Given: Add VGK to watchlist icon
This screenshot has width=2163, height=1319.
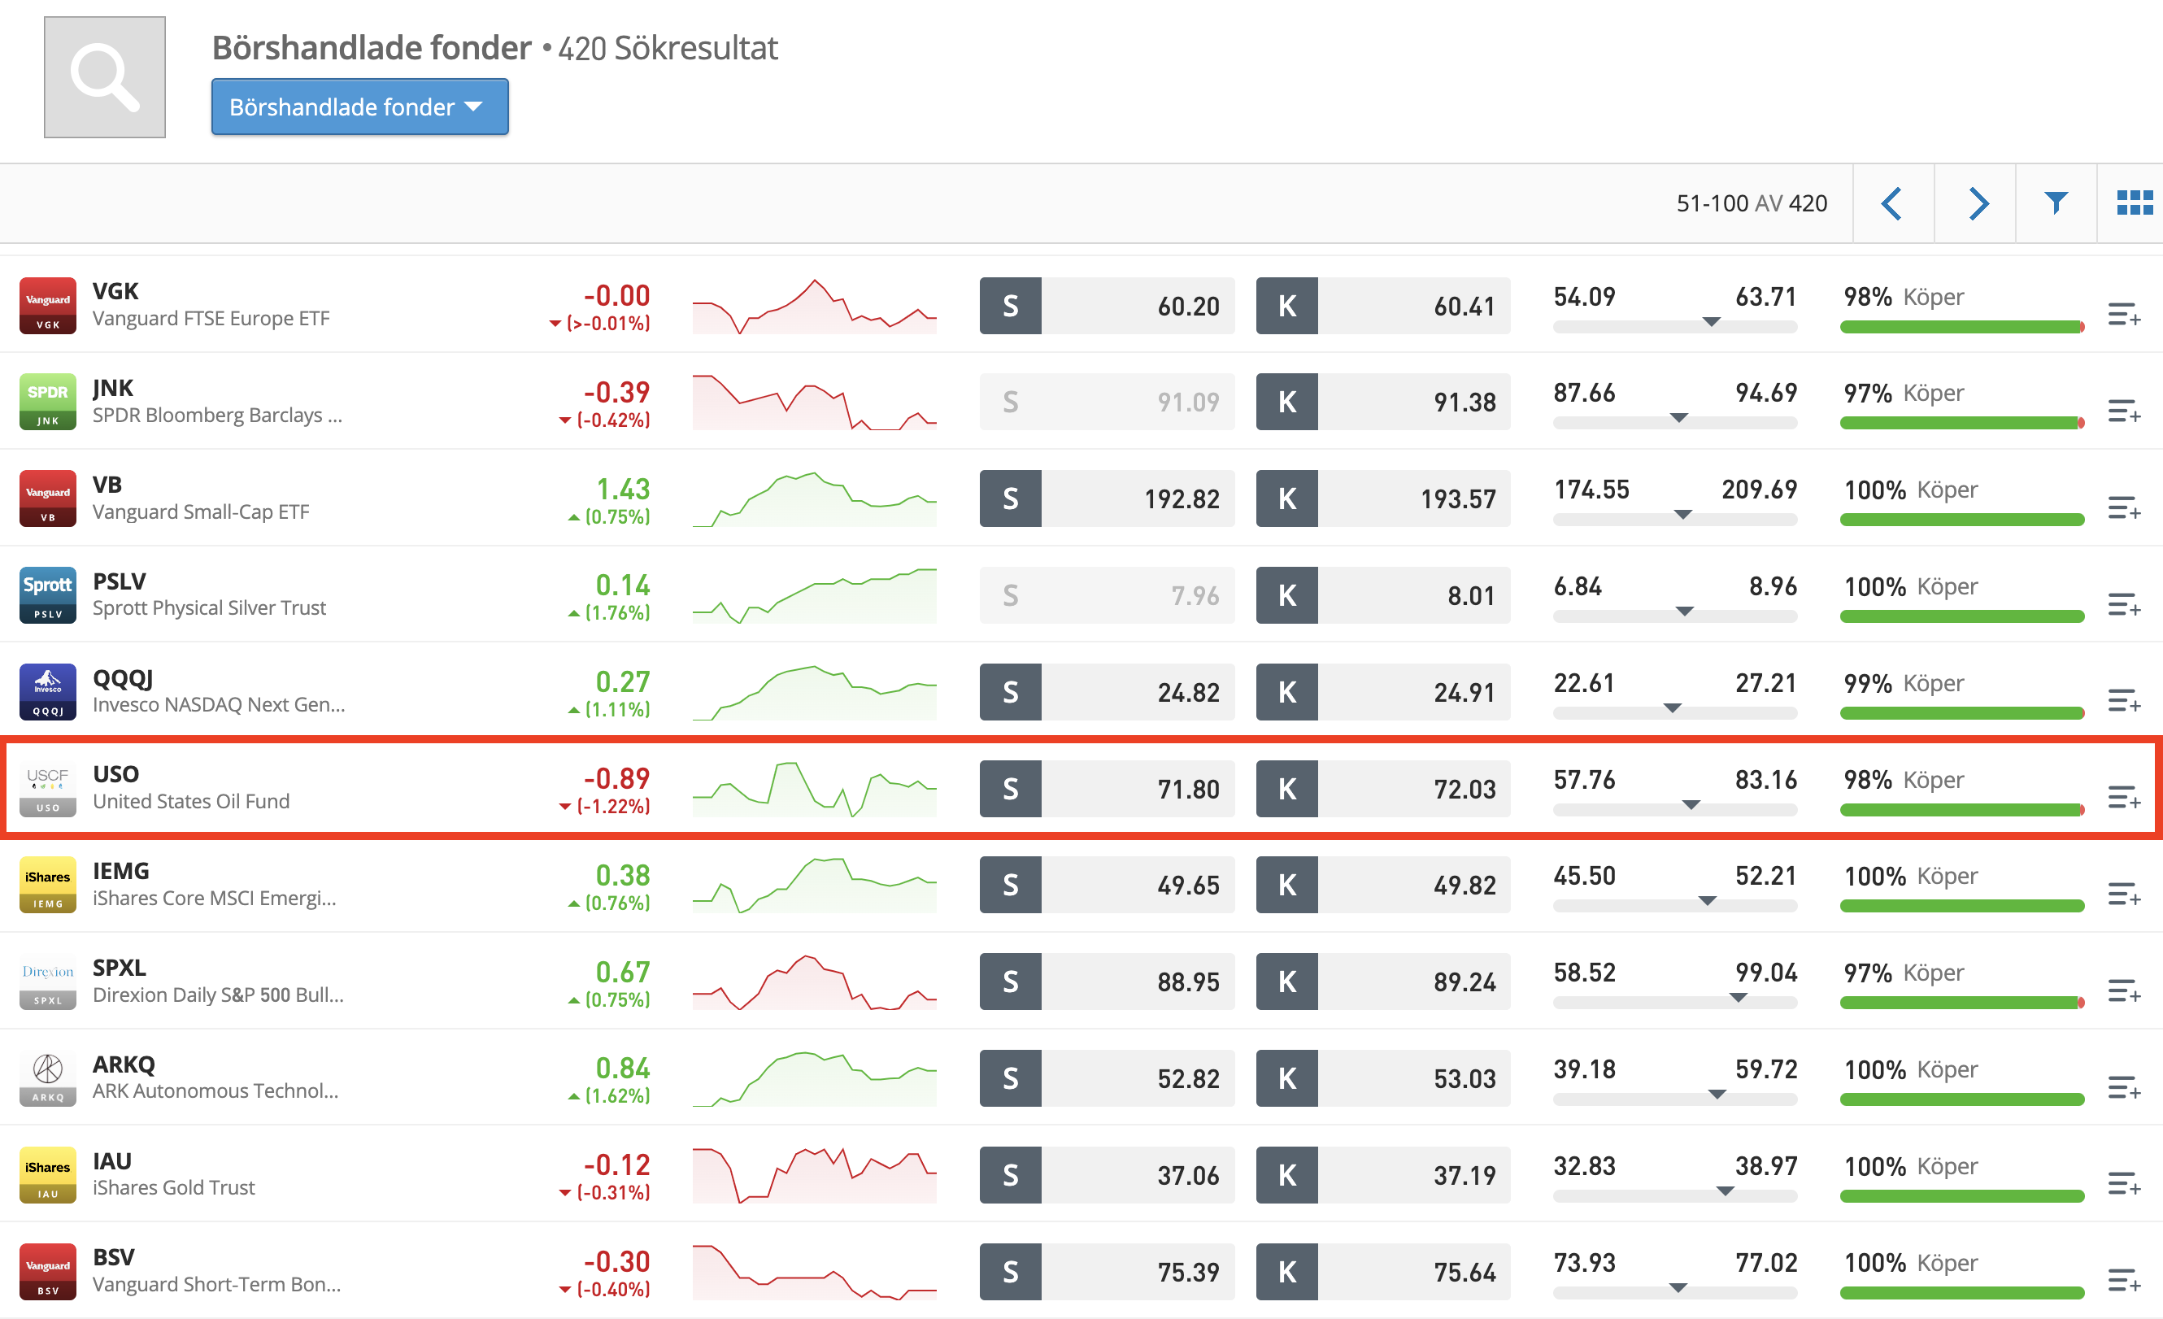Looking at the screenshot, I should click(x=2123, y=315).
